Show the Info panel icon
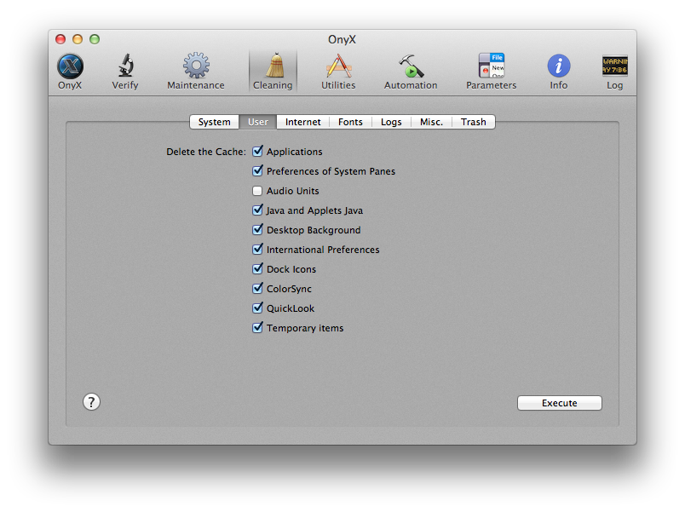Image resolution: width=685 pixels, height=512 pixels. click(559, 66)
